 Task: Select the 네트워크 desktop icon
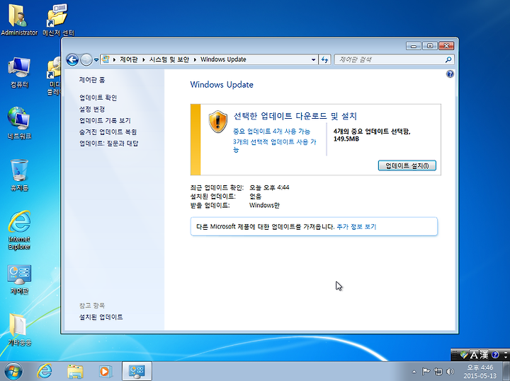[19, 123]
